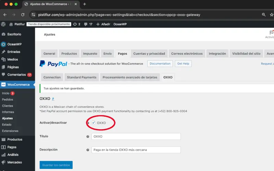Switch to Impuesto settings tab
Viewport: 274px width, 171px height.
[x=90, y=54]
